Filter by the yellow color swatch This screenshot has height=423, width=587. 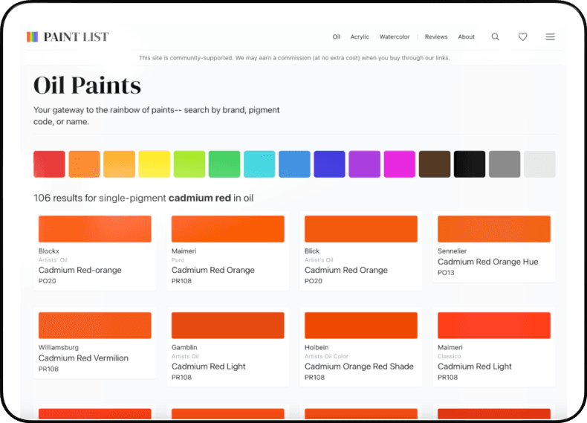tap(155, 164)
